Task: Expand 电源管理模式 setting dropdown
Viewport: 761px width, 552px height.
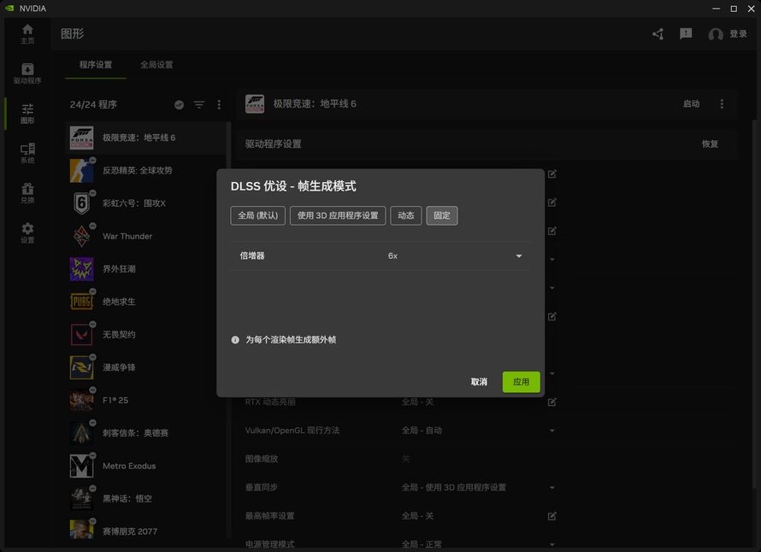Action: pos(552,544)
